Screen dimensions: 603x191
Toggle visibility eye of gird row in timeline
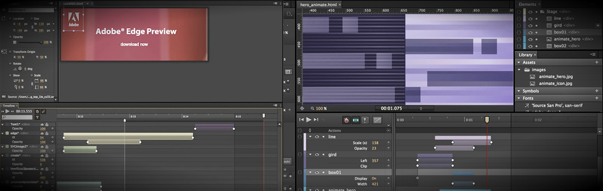tap(317, 154)
